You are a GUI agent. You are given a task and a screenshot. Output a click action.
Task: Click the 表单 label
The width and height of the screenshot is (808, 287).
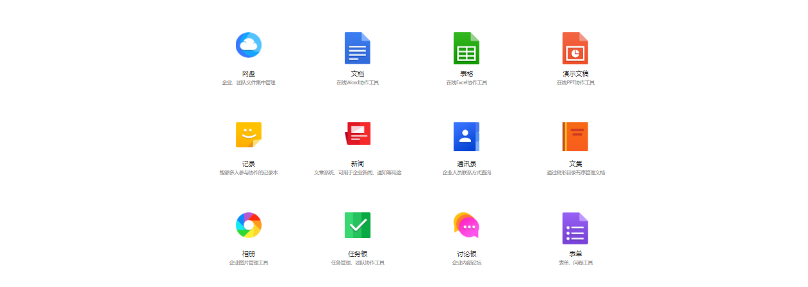pyautogui.click(x=575, y=254)
